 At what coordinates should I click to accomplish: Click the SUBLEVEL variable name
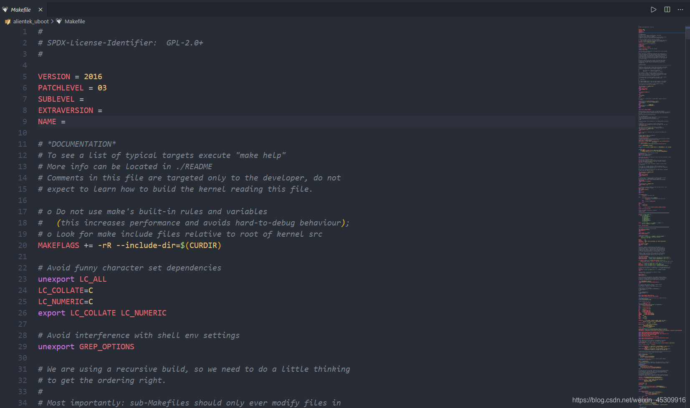click(x=56, y=99)
